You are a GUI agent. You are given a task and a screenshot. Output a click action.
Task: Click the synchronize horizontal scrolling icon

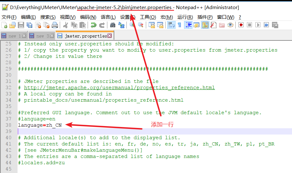point(160,25)
